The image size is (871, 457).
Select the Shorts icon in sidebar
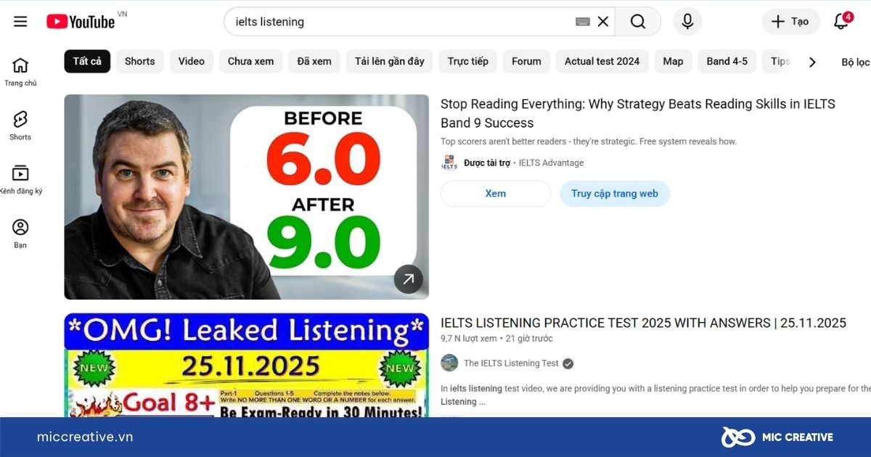tap(20, 123)
